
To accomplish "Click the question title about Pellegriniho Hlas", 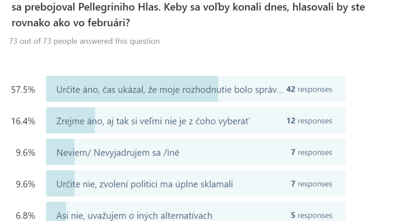I will (188, 15).
